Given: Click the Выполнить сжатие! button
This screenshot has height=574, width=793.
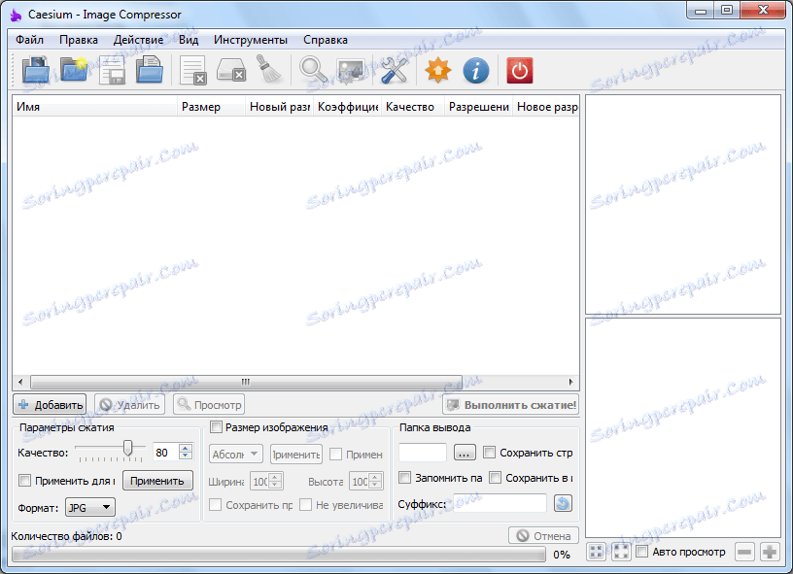Looking at the screenshot, I should tap(511, 405).
